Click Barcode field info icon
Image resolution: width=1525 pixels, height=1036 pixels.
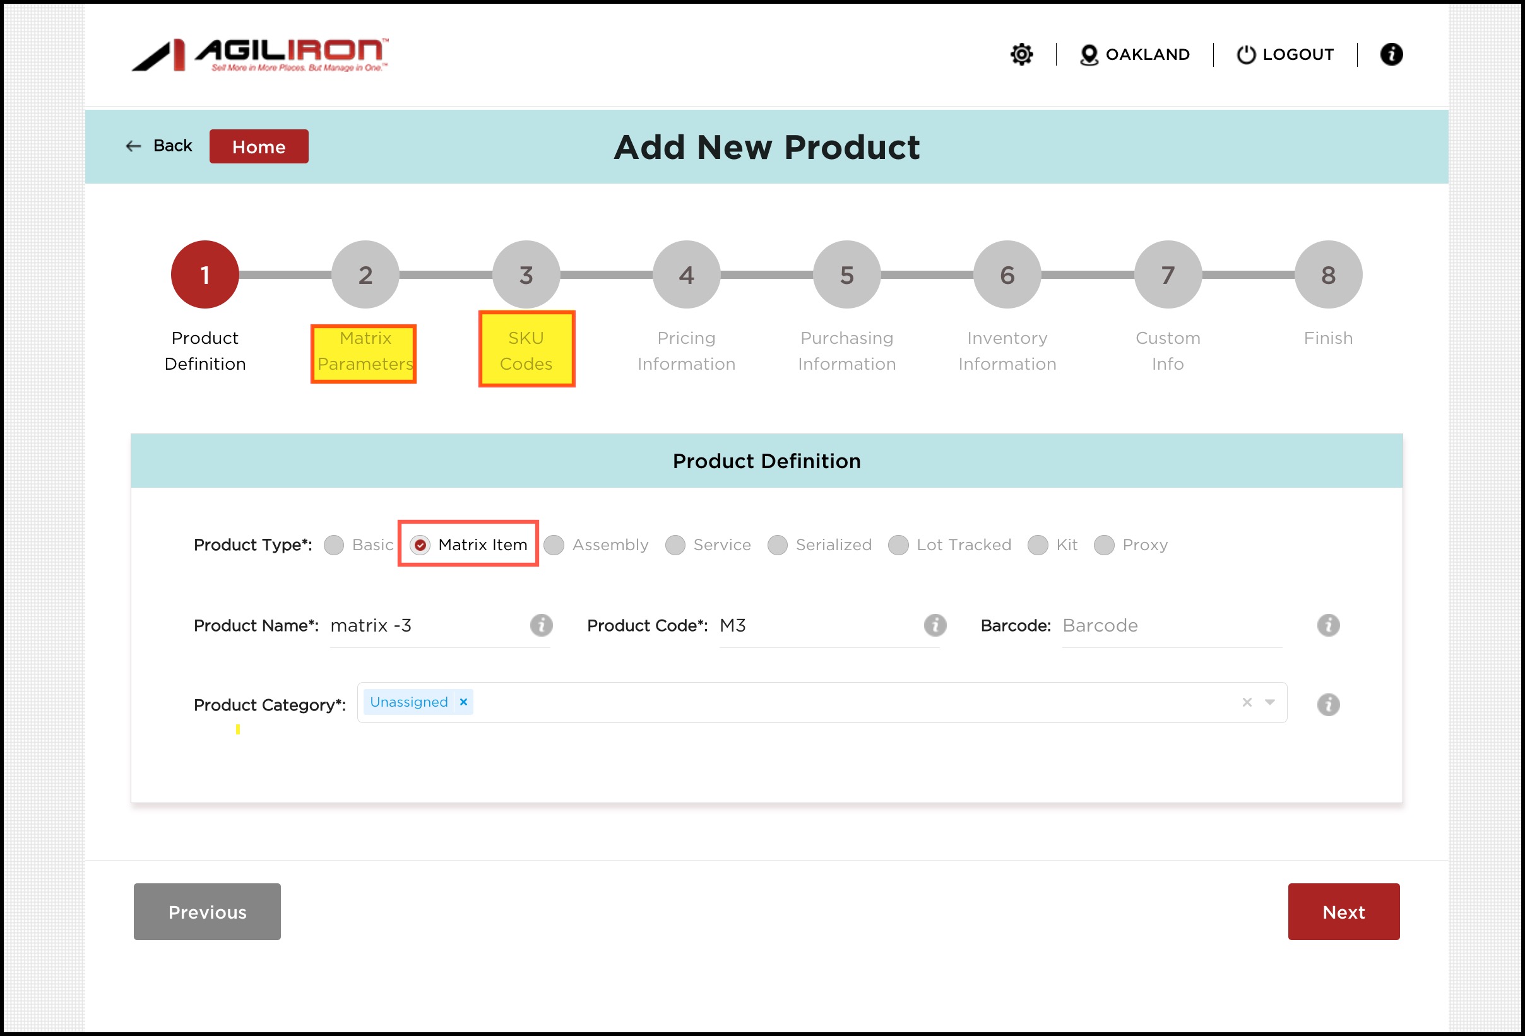[x=1327, y=625]
